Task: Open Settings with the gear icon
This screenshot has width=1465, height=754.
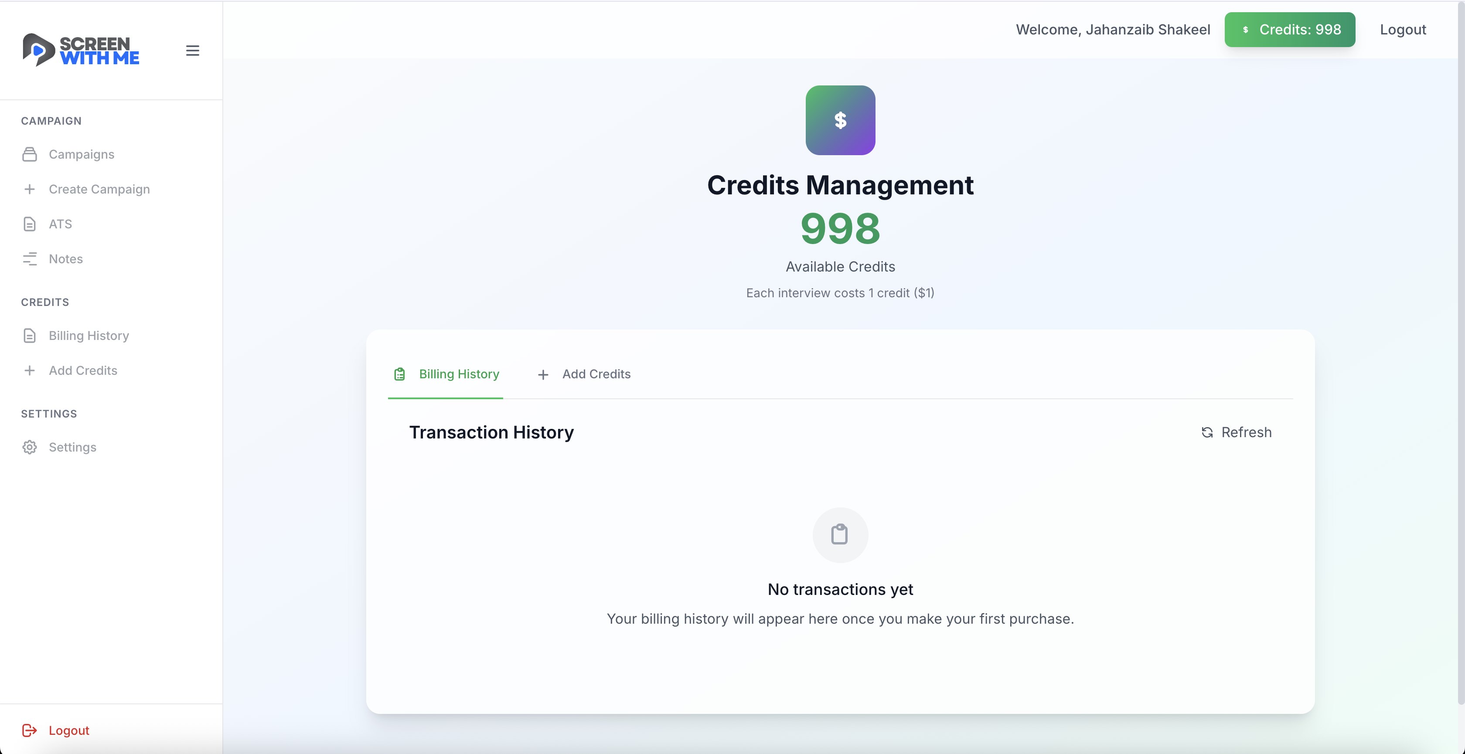Action: (x=30, y=447)
